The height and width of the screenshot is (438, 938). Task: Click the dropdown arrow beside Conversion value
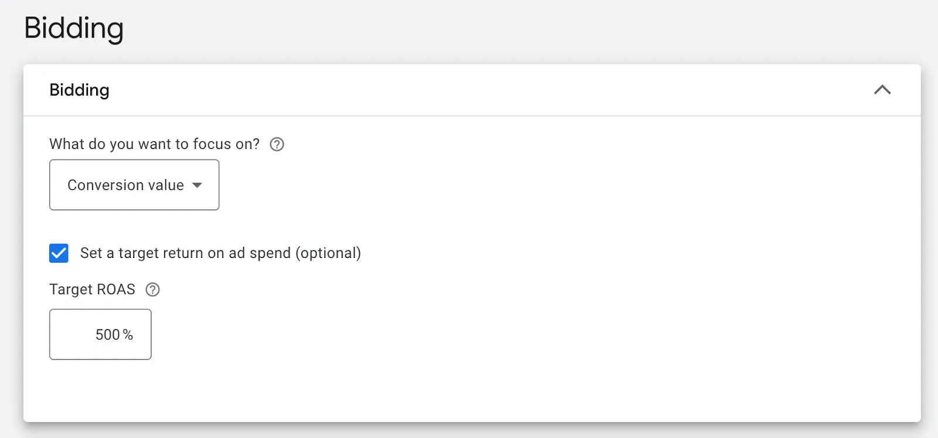[x=198, y=185]
